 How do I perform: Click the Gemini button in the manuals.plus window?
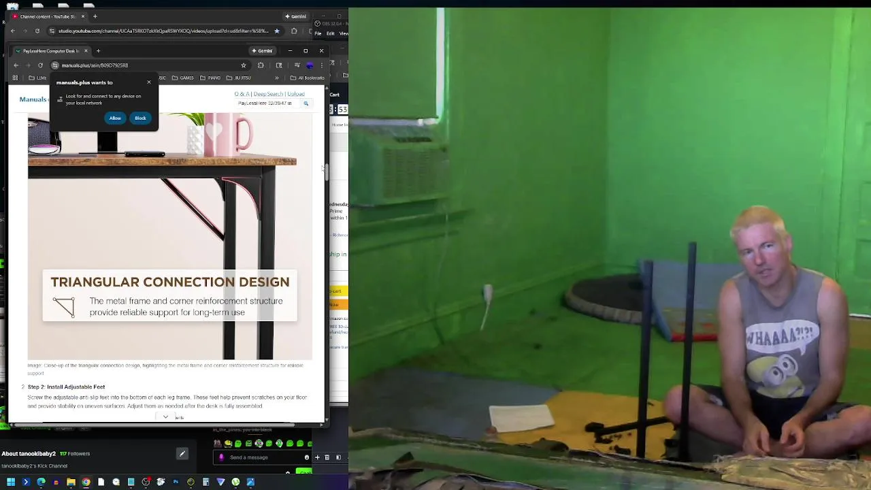click(262, 51)
